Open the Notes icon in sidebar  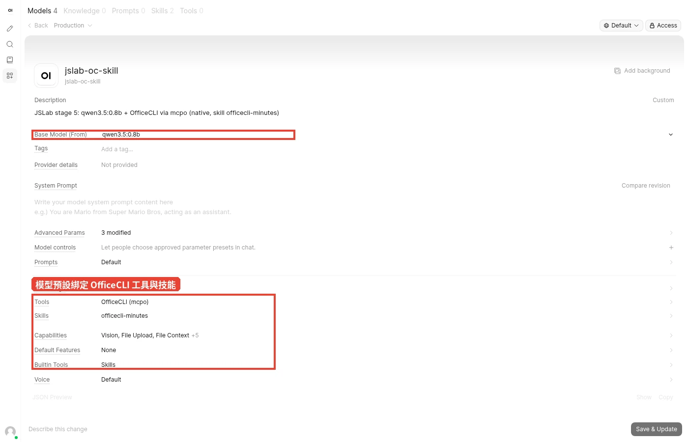pyautogui.click(x=10, y=60)
